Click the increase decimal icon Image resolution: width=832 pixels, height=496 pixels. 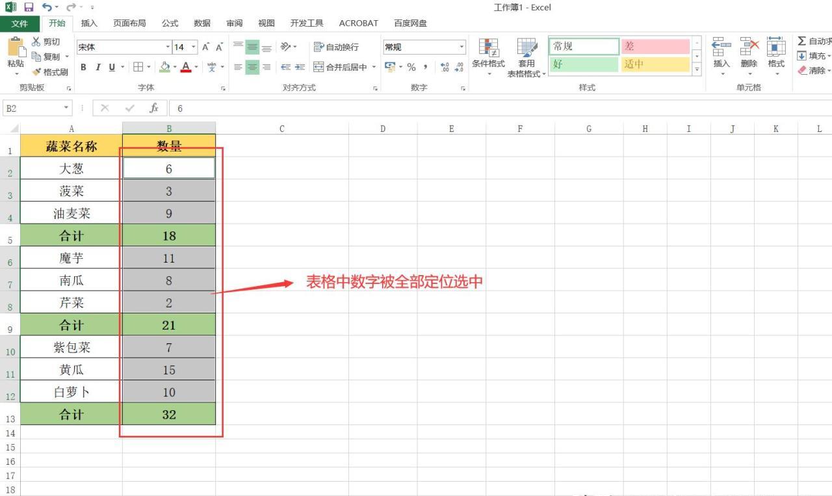pyautogui.click(x=445, y=67)
